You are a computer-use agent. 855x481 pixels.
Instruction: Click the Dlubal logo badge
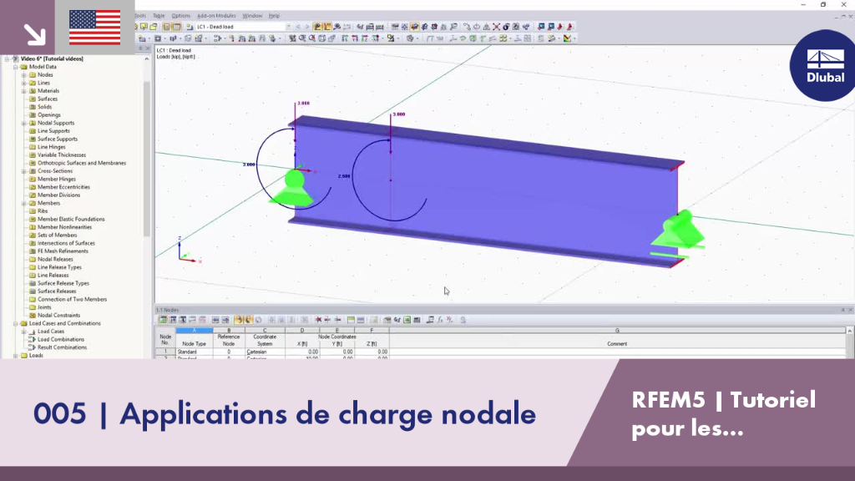pos(823,65)
